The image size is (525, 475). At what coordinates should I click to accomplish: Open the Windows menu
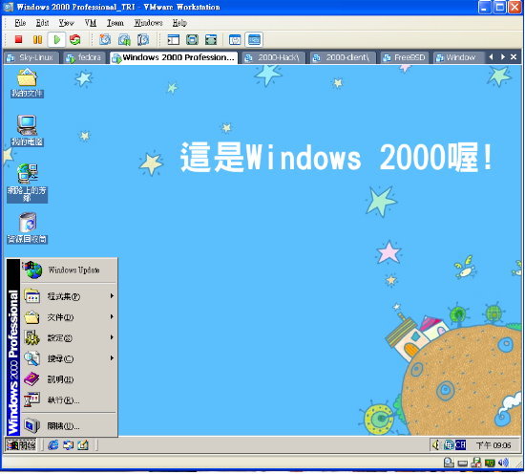[148, 23]
